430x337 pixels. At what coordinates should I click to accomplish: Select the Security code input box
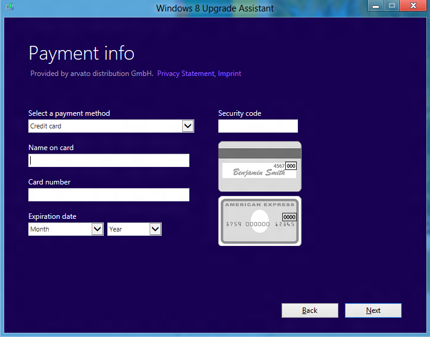[258, 126]
